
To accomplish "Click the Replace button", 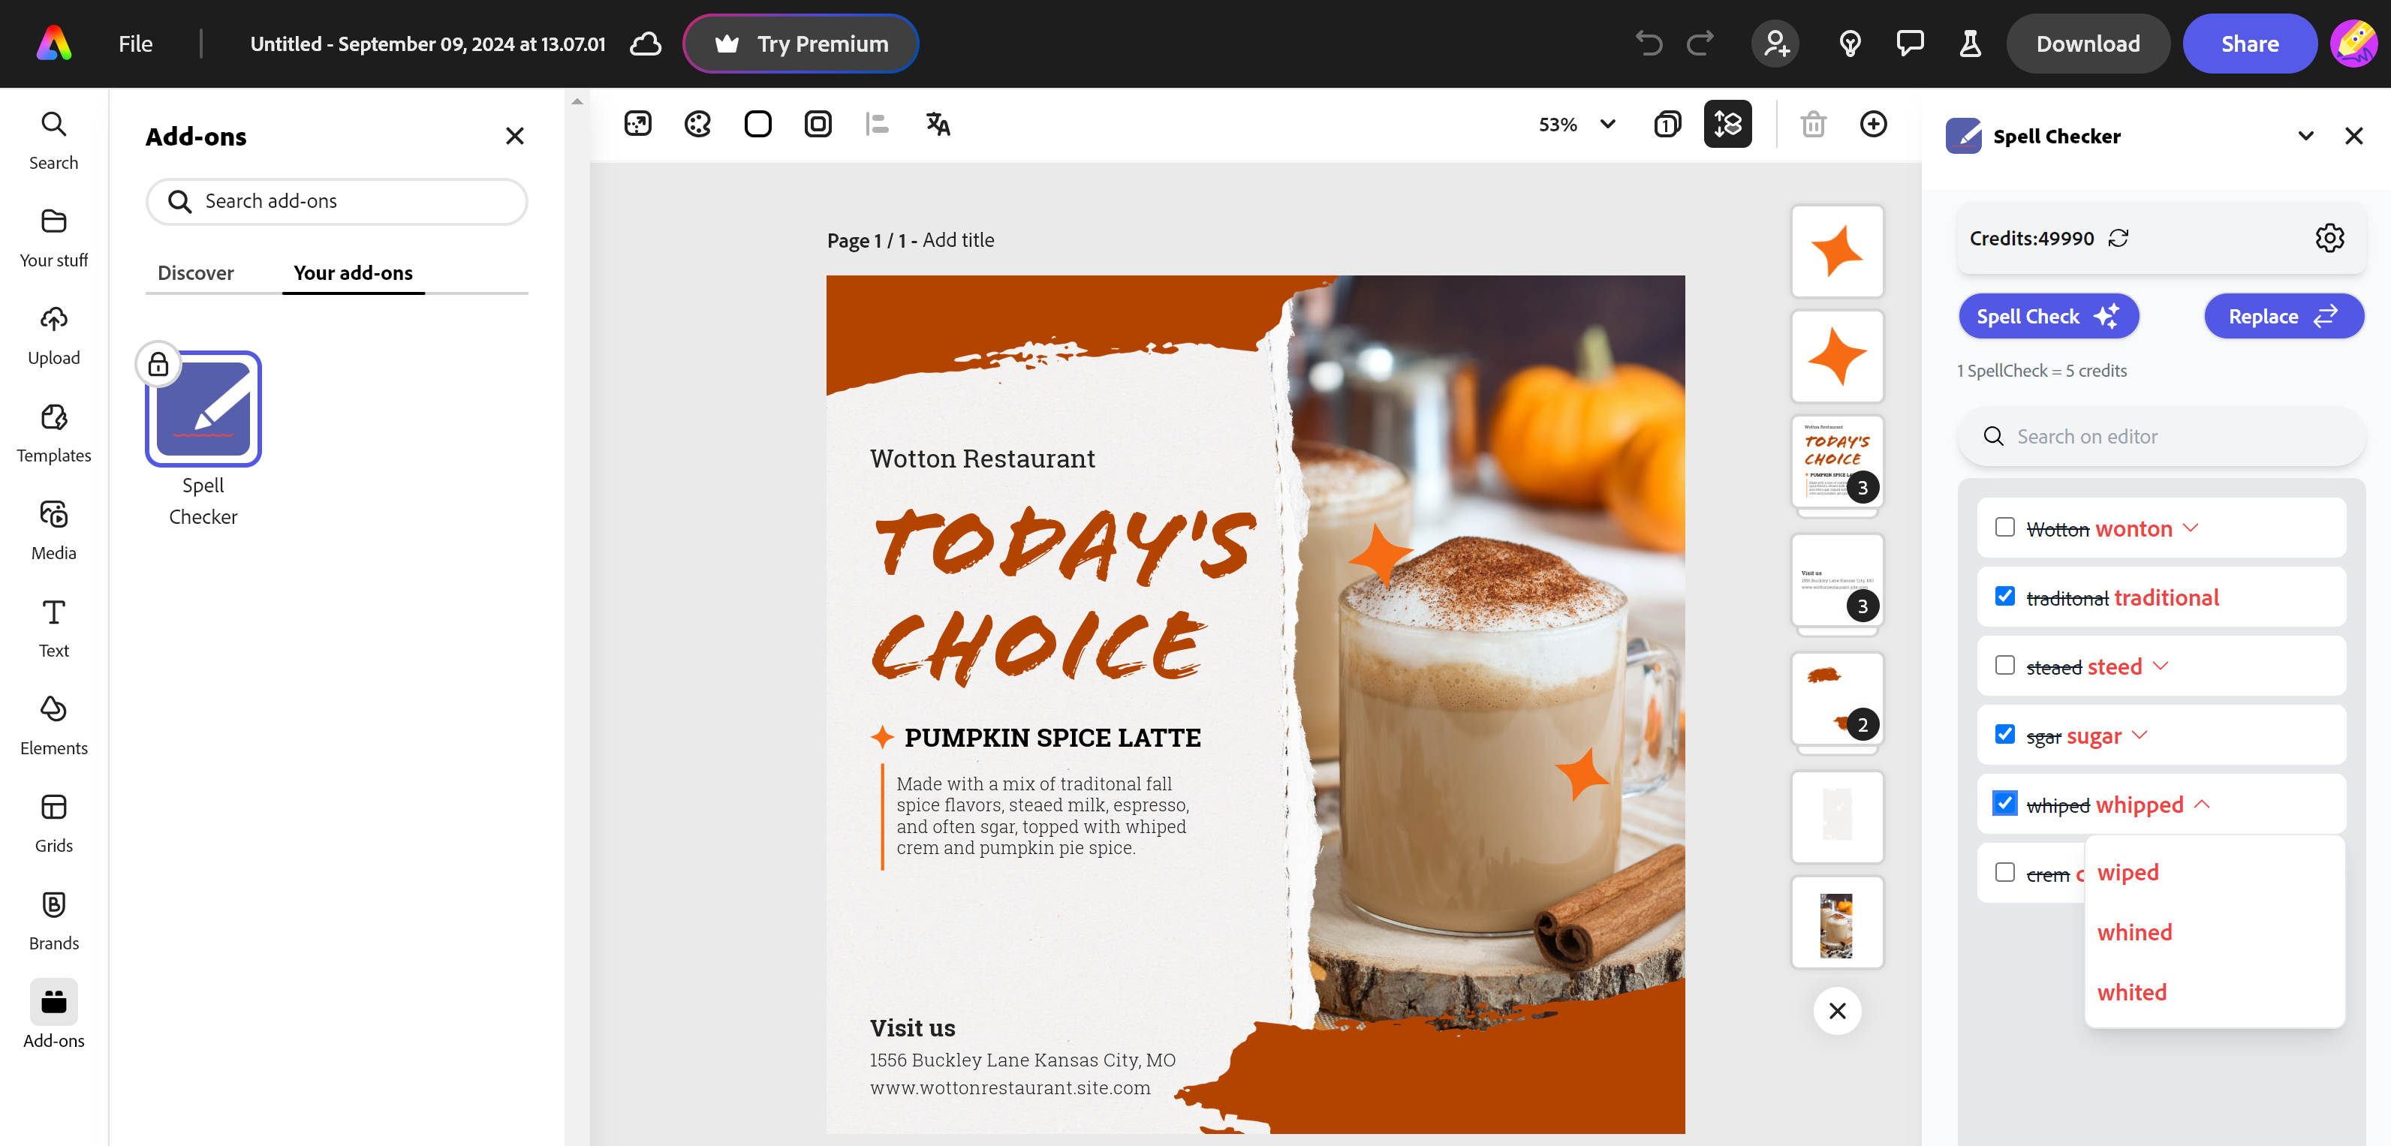I will point(2284,317).
